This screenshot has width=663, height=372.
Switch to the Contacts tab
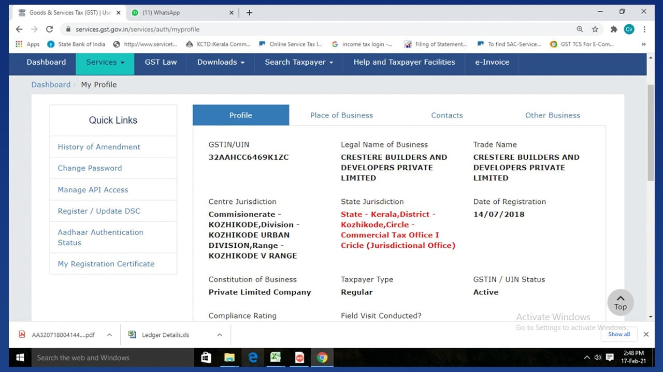(446, 115)
